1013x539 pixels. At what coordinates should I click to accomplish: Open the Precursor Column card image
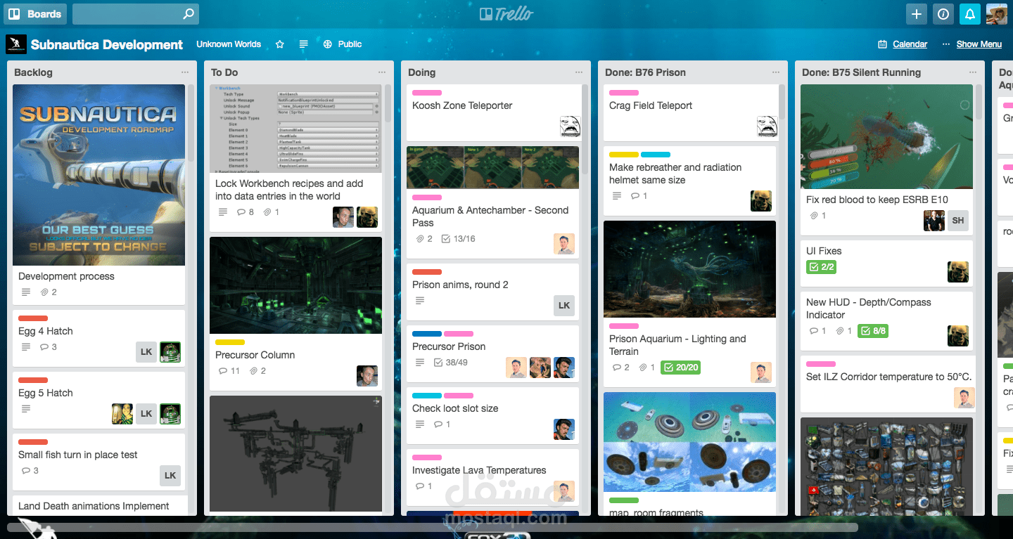pyautogui.click(x=295, y=285)
